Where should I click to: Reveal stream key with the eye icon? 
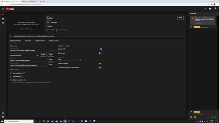click(37, 55)
